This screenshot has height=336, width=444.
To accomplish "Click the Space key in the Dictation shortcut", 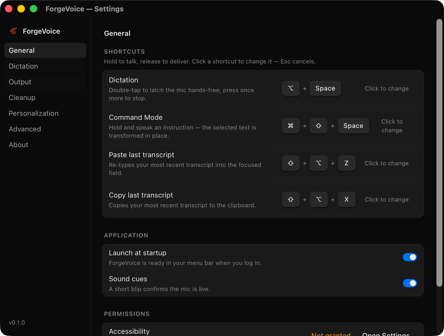I will tap(325, 88).
